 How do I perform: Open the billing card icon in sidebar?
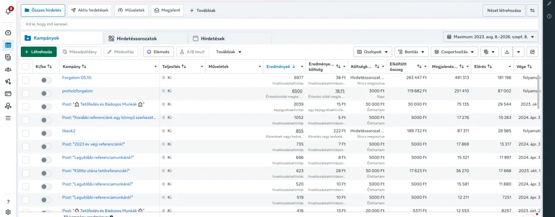[8, 93]
